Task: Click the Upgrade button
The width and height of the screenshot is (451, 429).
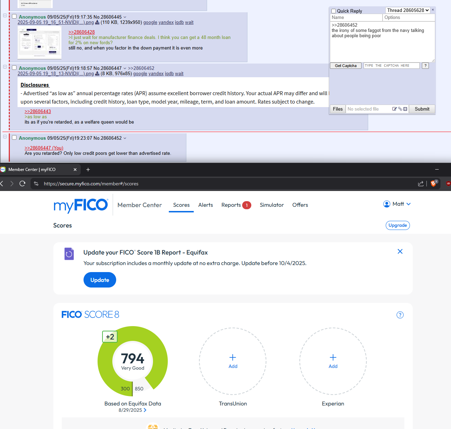Action: click(398, 225)
